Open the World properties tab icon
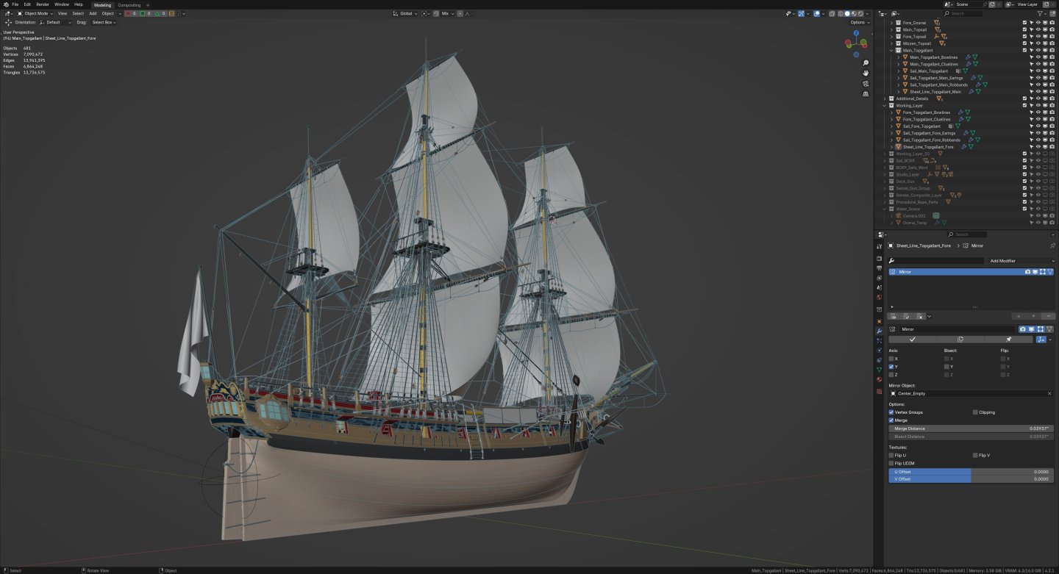This screenshot has width=1059, height=574. click(879, 297)
